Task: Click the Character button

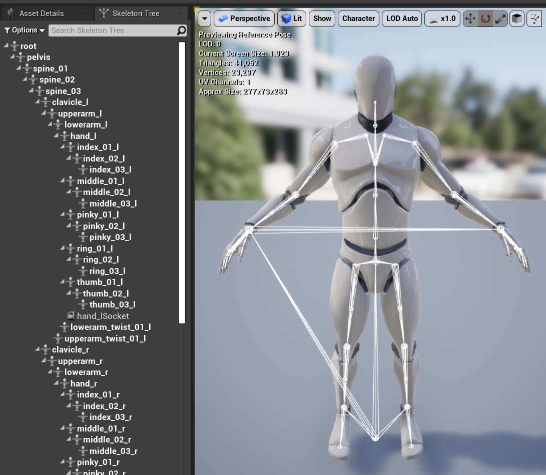Action: tap(358, 18)
